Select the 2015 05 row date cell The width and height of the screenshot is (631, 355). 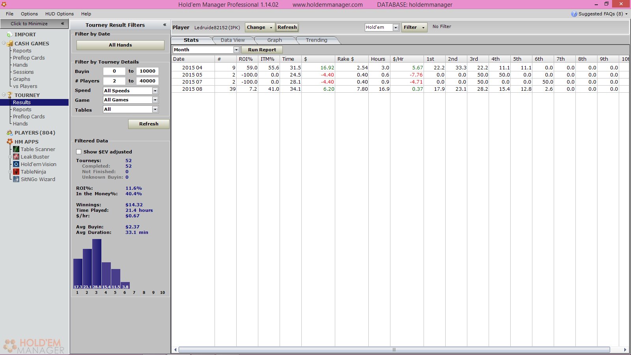[192, 75]
